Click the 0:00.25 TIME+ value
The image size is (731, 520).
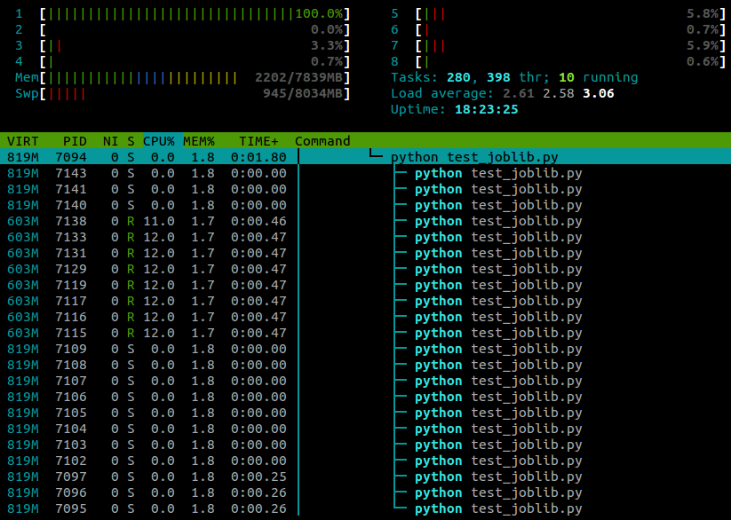[258, 477]
